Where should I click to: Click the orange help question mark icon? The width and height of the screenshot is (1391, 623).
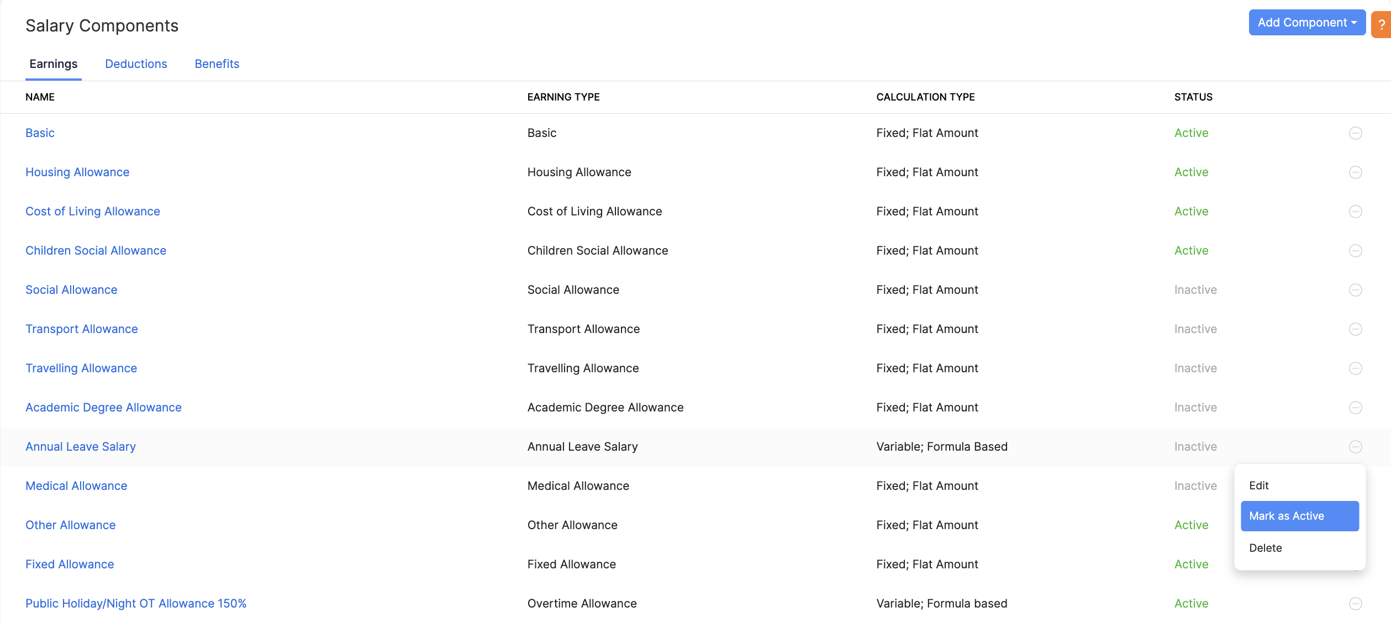pos(1381,25)
